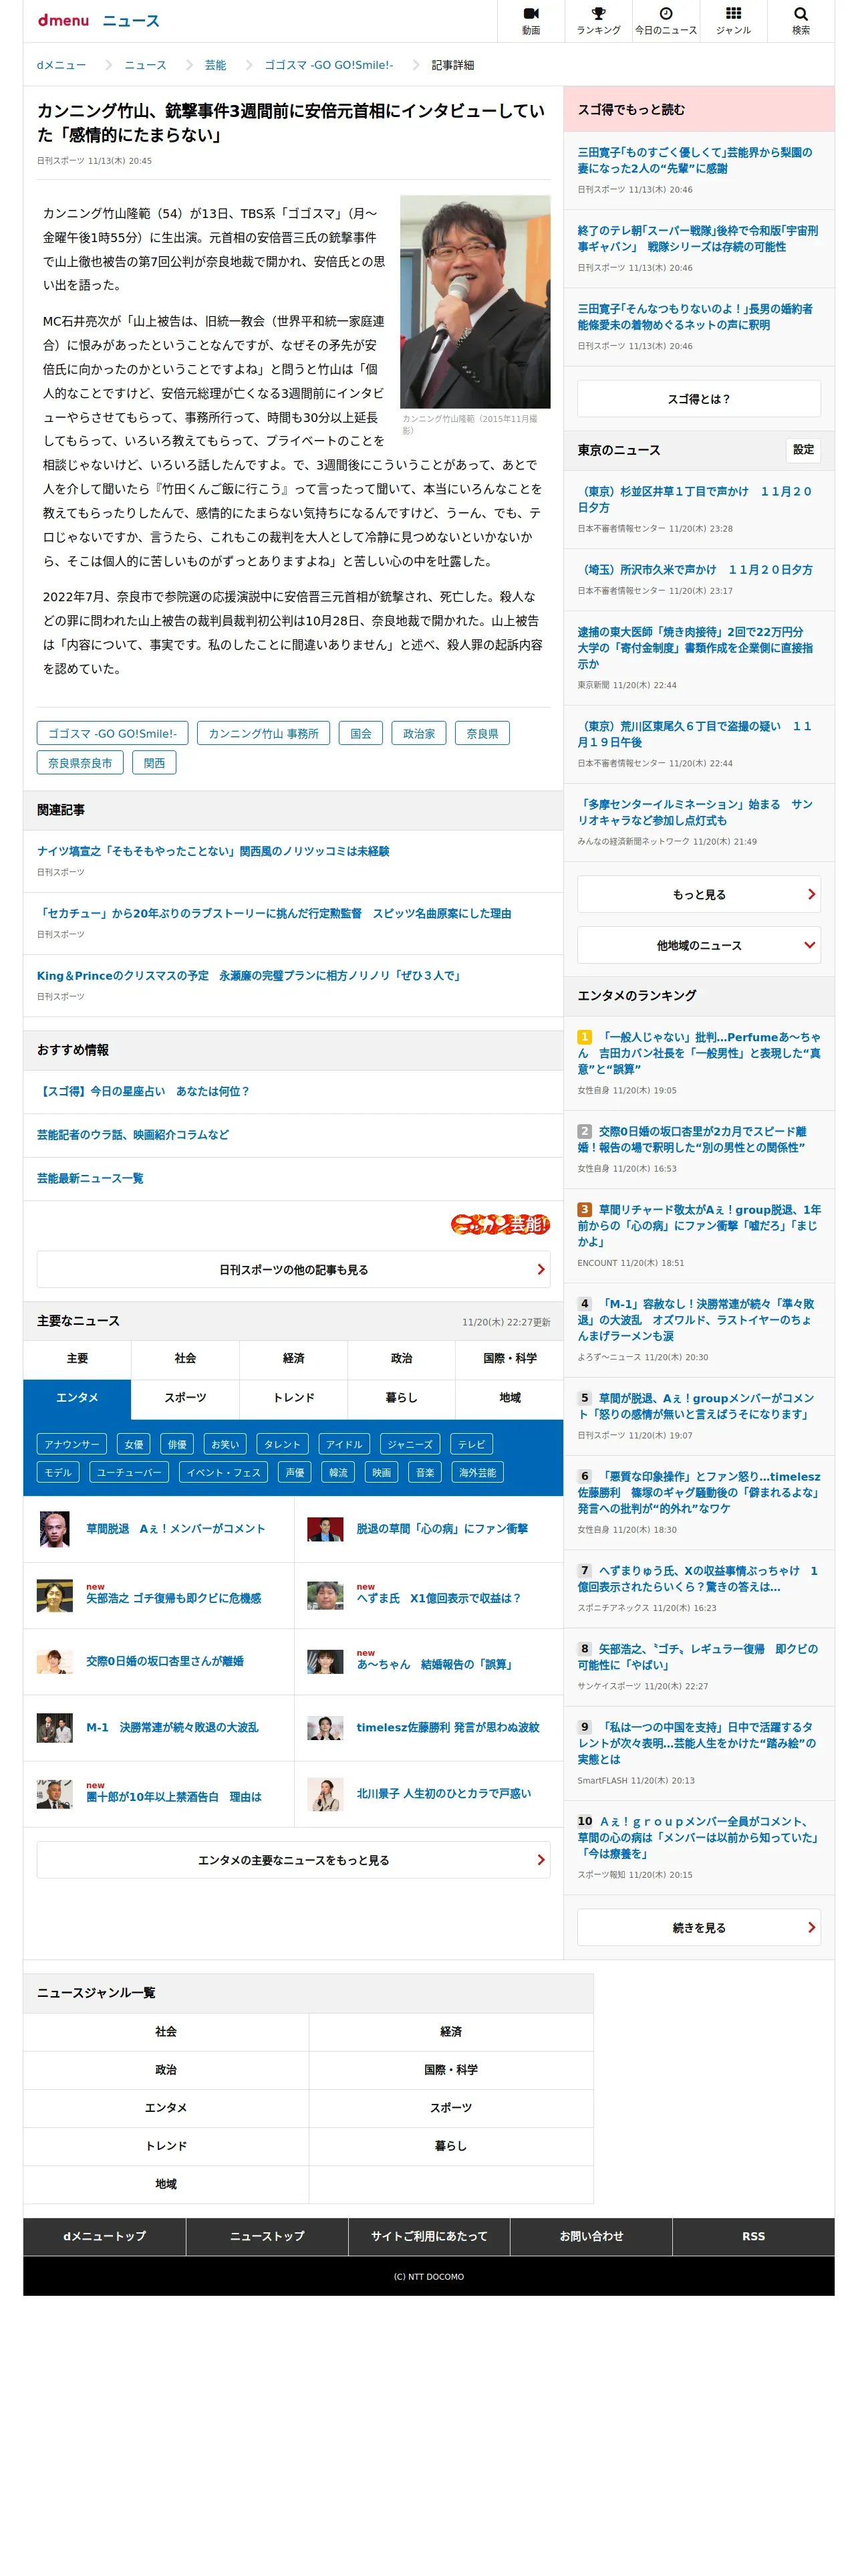Open rank 10 Aぇ! group article
The height and width of the screenshot is (2576, 858).
click(x=697, y=1837)
